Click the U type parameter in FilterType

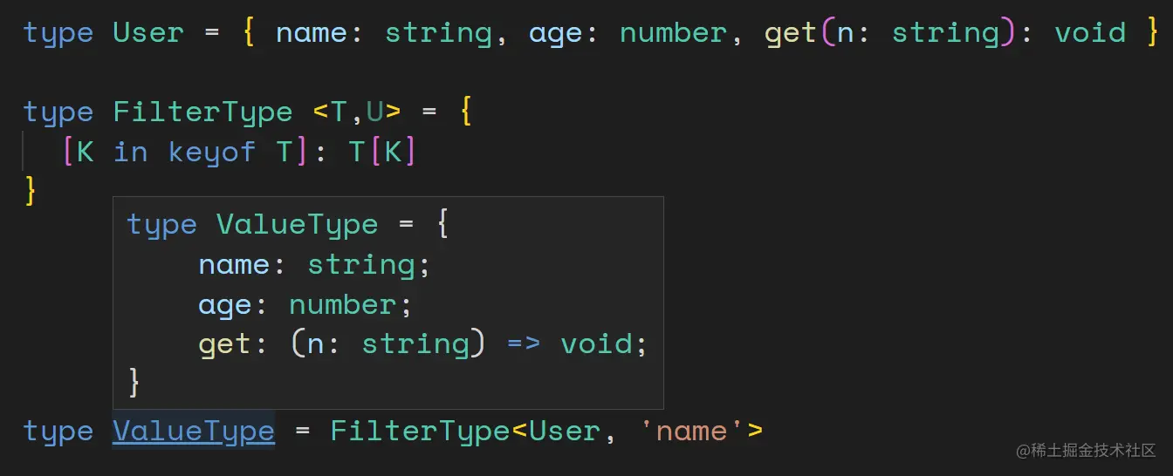(374, 112)
